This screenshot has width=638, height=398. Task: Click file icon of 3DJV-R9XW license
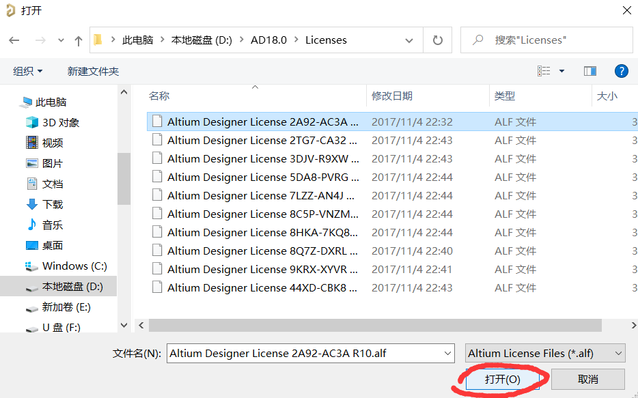point(157,158)
